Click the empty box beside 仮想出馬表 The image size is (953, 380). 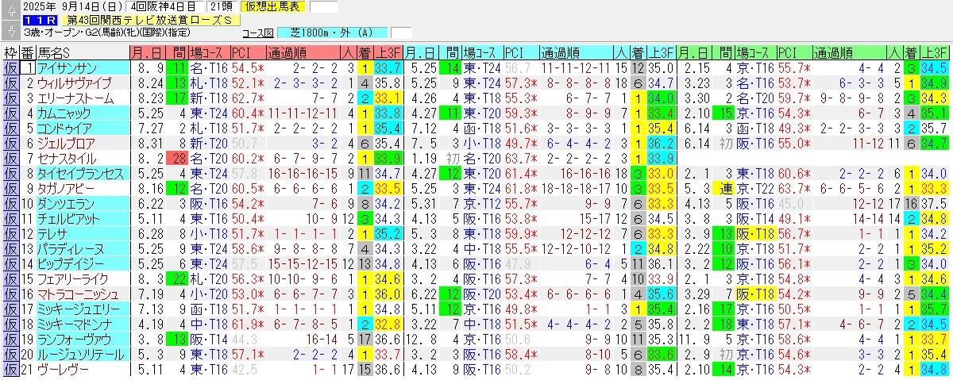pyautogui.click(x=322, y=7)
